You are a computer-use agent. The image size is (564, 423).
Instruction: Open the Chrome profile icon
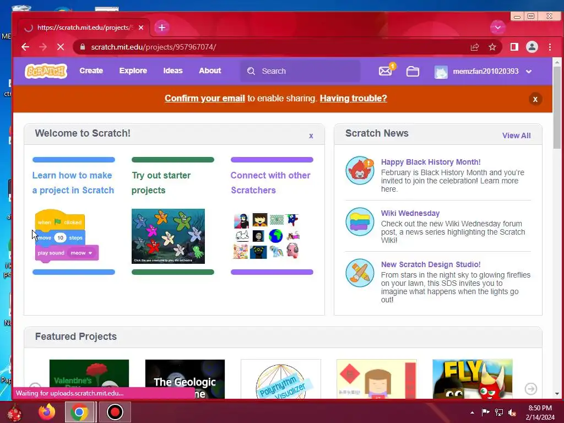pos(532,47)
